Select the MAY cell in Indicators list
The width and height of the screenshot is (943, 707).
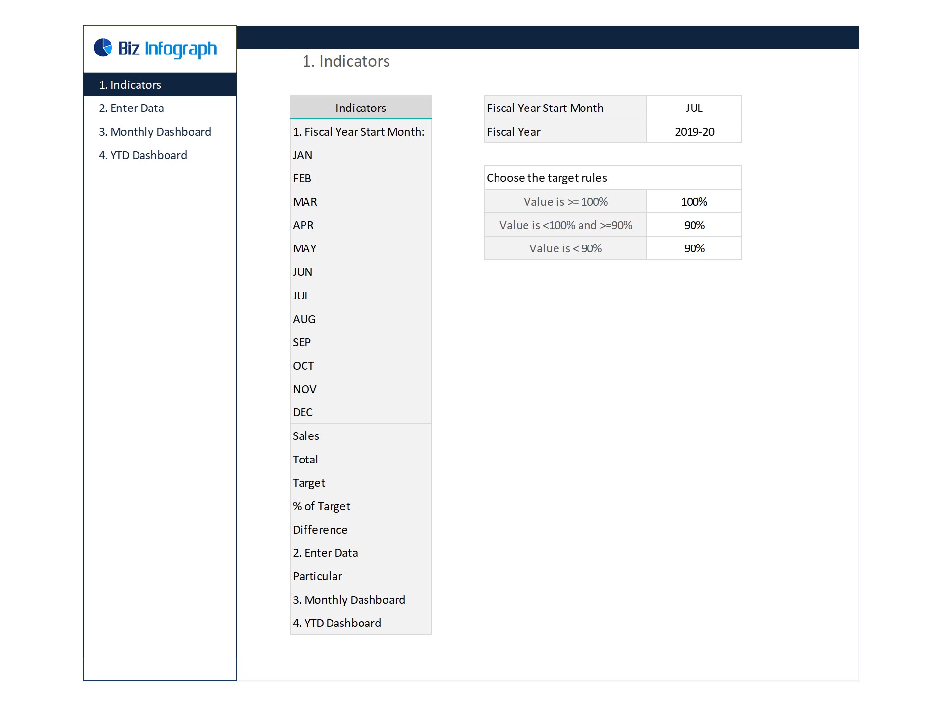pos(361,248)
